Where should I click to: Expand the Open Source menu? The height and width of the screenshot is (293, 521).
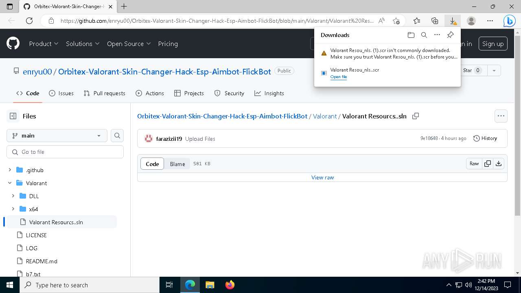tap(129, 44)
